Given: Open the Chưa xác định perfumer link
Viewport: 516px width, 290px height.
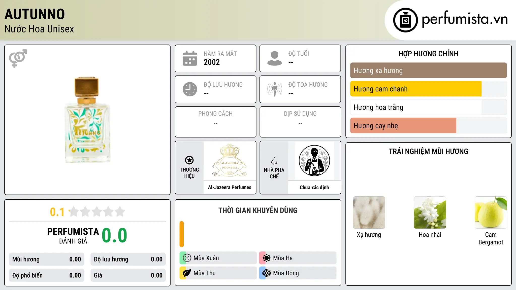Looking at the screenshot, I should pyautogui.click(x=314, y=187).
